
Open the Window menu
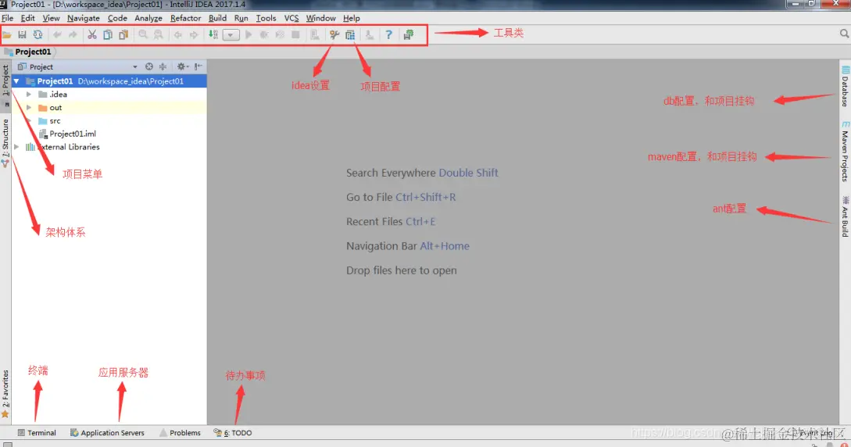click(320, 18)
